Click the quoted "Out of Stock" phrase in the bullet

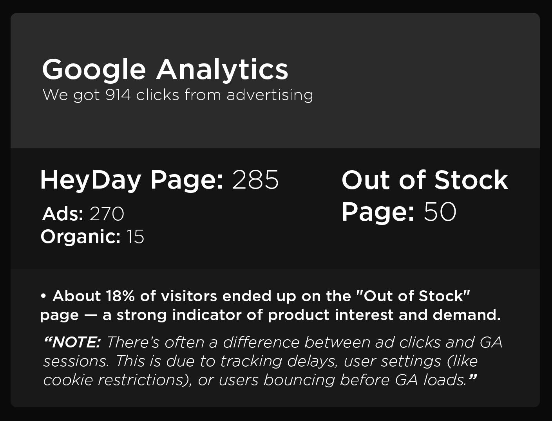[x=413, y=296]
